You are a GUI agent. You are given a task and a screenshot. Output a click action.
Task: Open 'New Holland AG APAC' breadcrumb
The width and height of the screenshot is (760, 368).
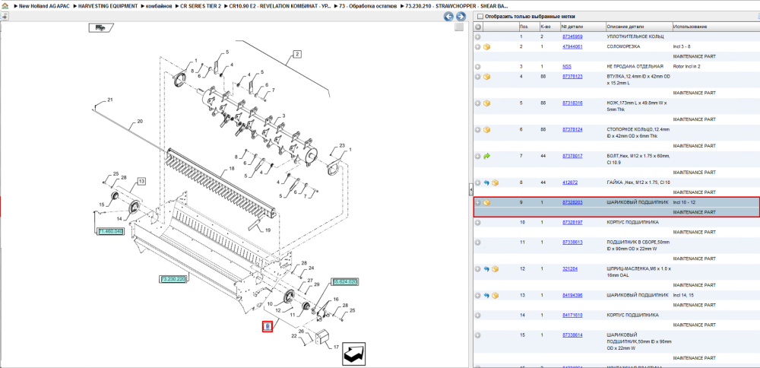tap(43, 6)
